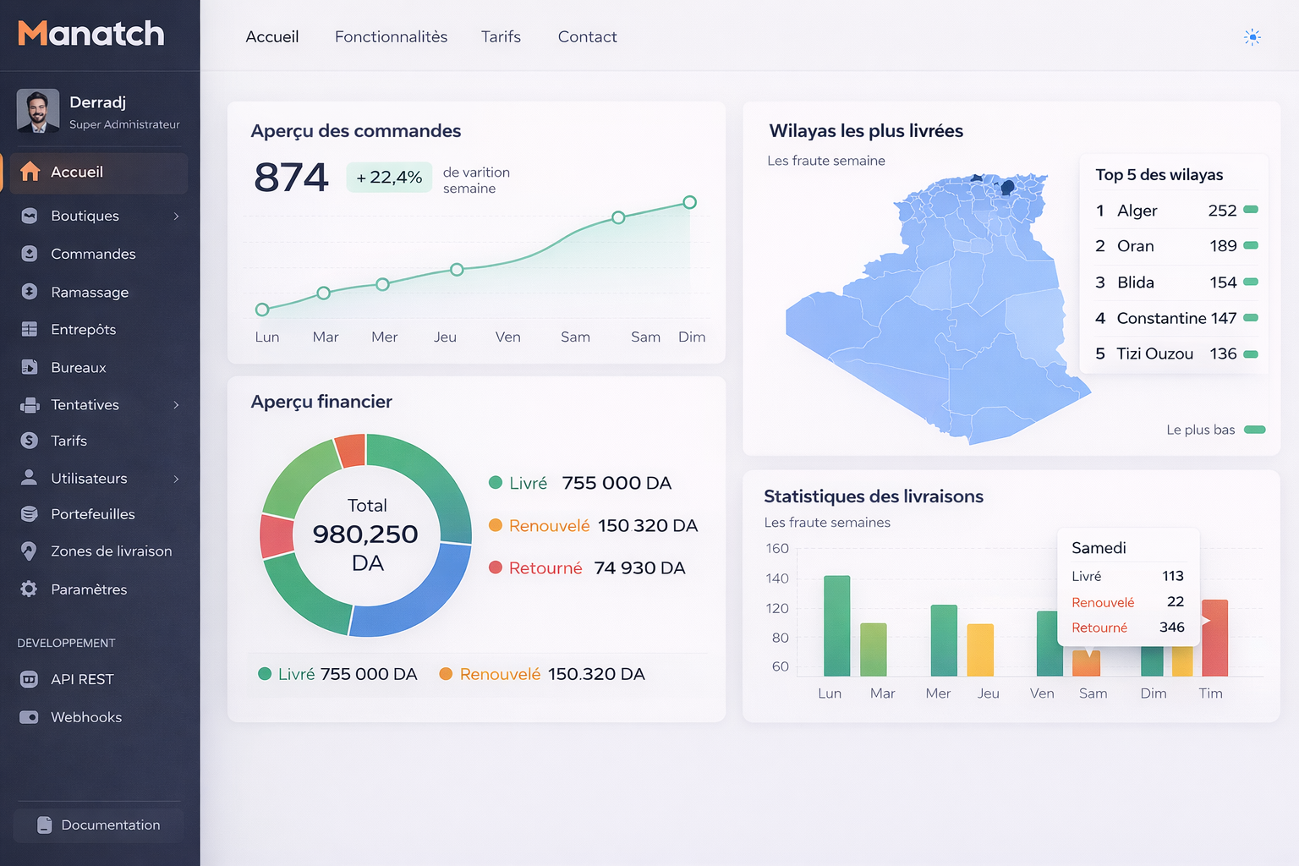Click the Alger indicator in Top 5 wilayas
1299x866 pixels.
point(1250,210)
